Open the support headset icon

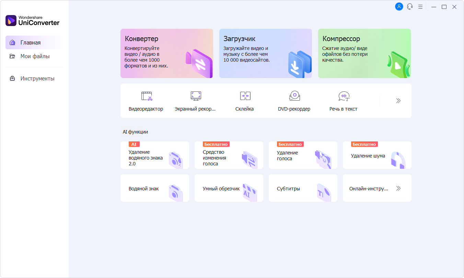coord(410,7)
